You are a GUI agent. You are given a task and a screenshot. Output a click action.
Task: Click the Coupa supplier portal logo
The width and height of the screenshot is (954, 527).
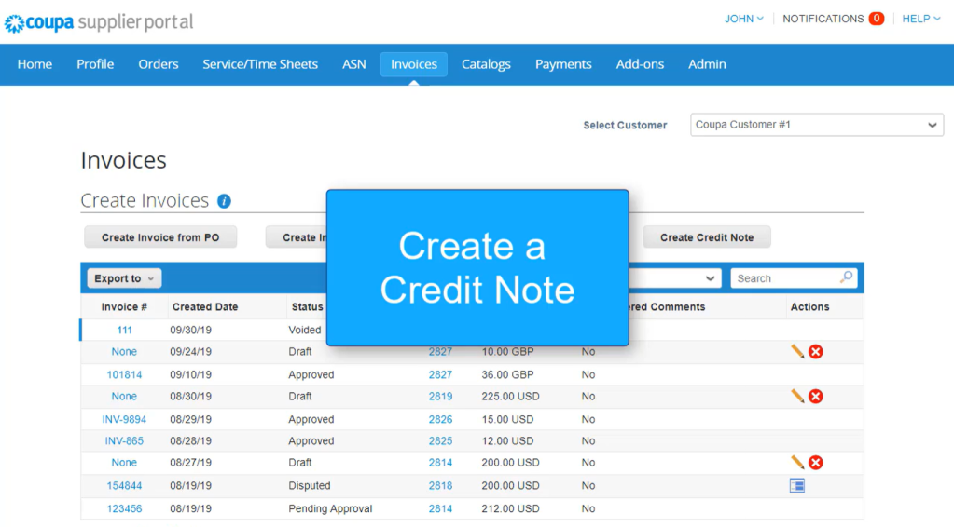pos(99,22)
